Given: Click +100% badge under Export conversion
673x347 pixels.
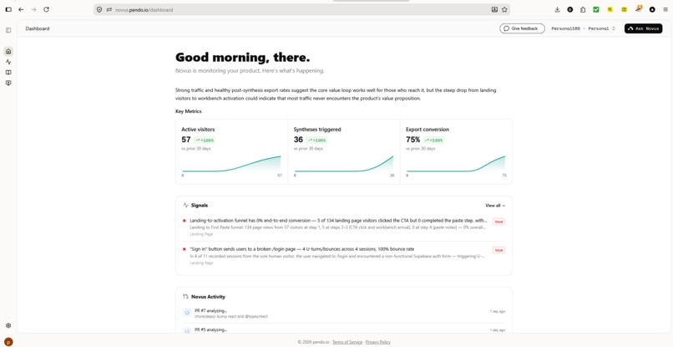Looking at the screenshot, I should tap(434, 140).
